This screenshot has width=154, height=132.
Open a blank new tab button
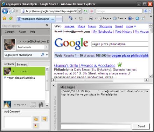59,19
